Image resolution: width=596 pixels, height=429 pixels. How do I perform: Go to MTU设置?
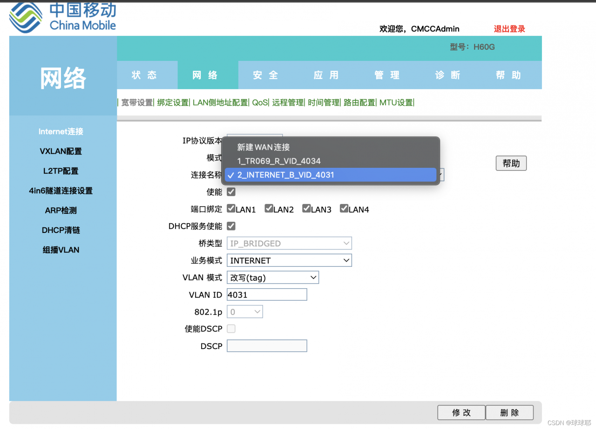coord(396,103)
